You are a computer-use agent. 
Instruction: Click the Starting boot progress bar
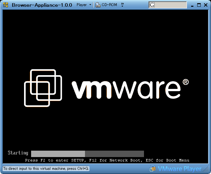coord(88,154)
